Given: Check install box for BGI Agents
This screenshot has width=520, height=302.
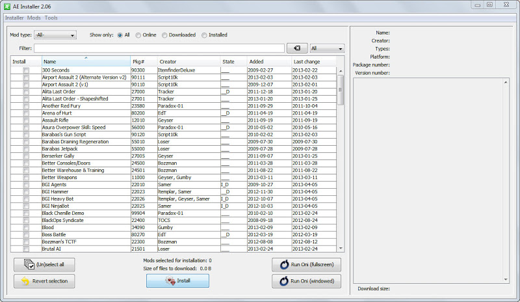Looking at the screenshot, I should pos(26,185).
